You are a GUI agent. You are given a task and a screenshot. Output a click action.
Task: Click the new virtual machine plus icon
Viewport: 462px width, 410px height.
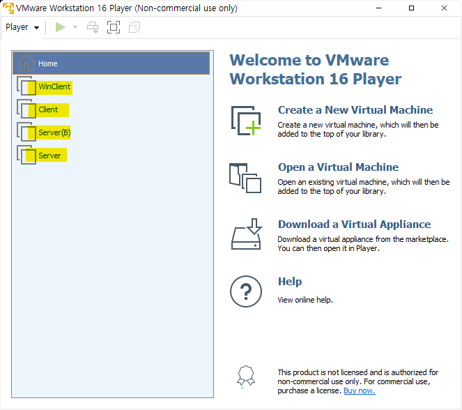[x=246, y=121]
